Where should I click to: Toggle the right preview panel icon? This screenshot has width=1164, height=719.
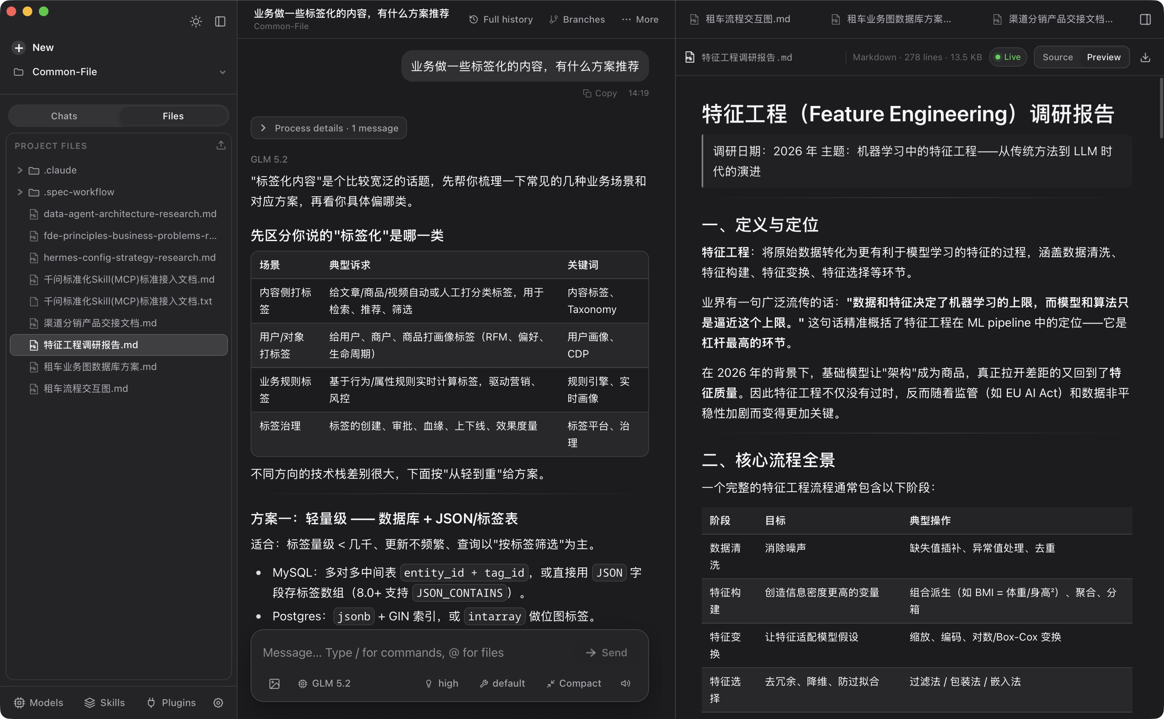[x=1145, y=19]
